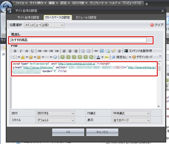Insert table with table icon
This screenshot has height=144, width=169.
click(108, 51)
